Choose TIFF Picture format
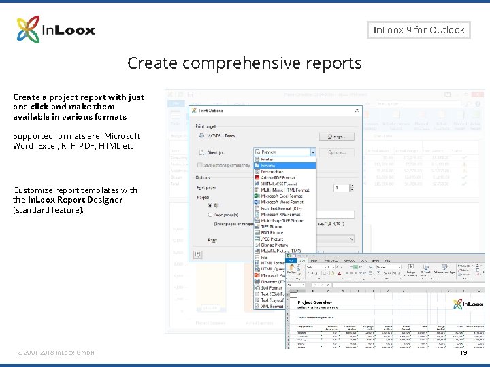The height and width of the screenshot is (367, 490). 284,226
